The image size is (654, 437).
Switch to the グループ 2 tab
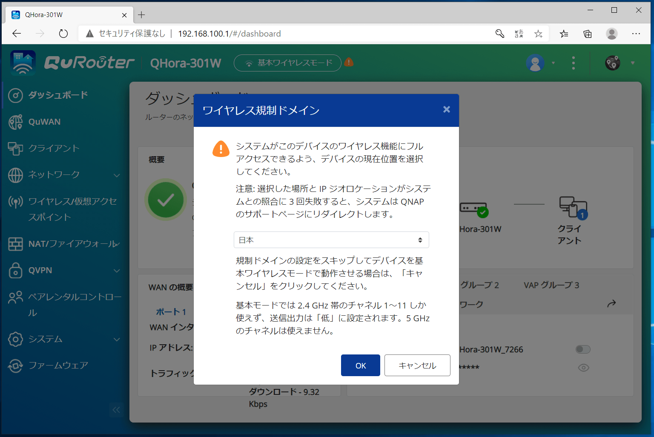click(479, 285)
